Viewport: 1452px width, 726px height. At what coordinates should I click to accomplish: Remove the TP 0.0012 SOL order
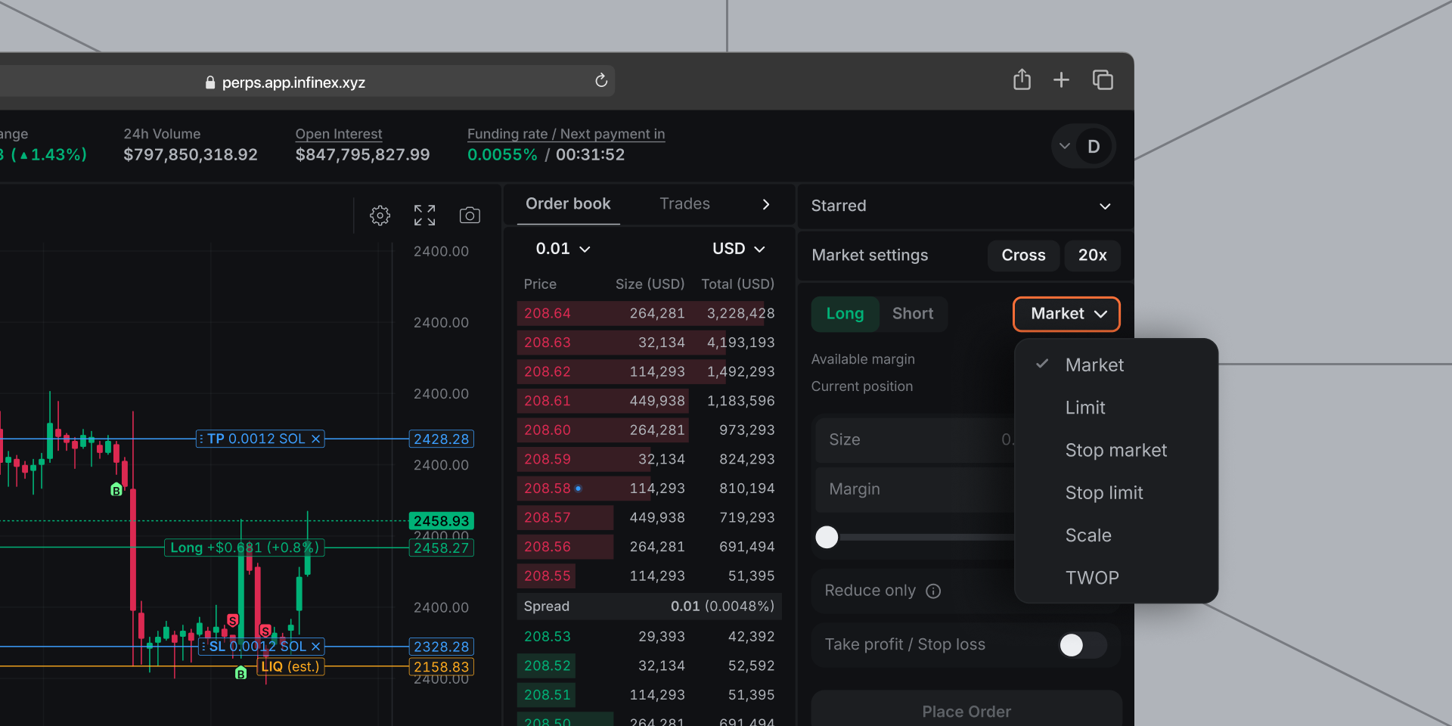(316, 439)
